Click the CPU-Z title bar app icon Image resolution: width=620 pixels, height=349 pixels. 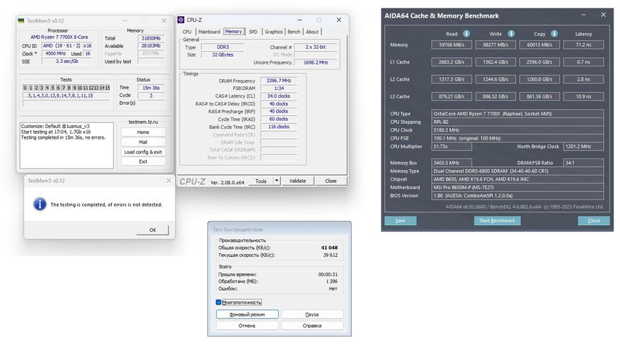[x=182, y=21]
